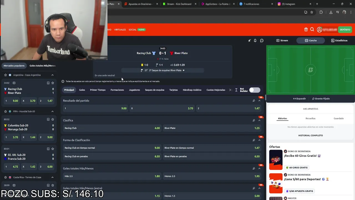This screenshot has width=355, height=200.
Task: Open the Chrome three-dot menu
Action: (350, 12)
